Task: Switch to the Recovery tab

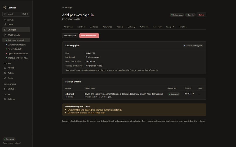Action: coord(157,27)
